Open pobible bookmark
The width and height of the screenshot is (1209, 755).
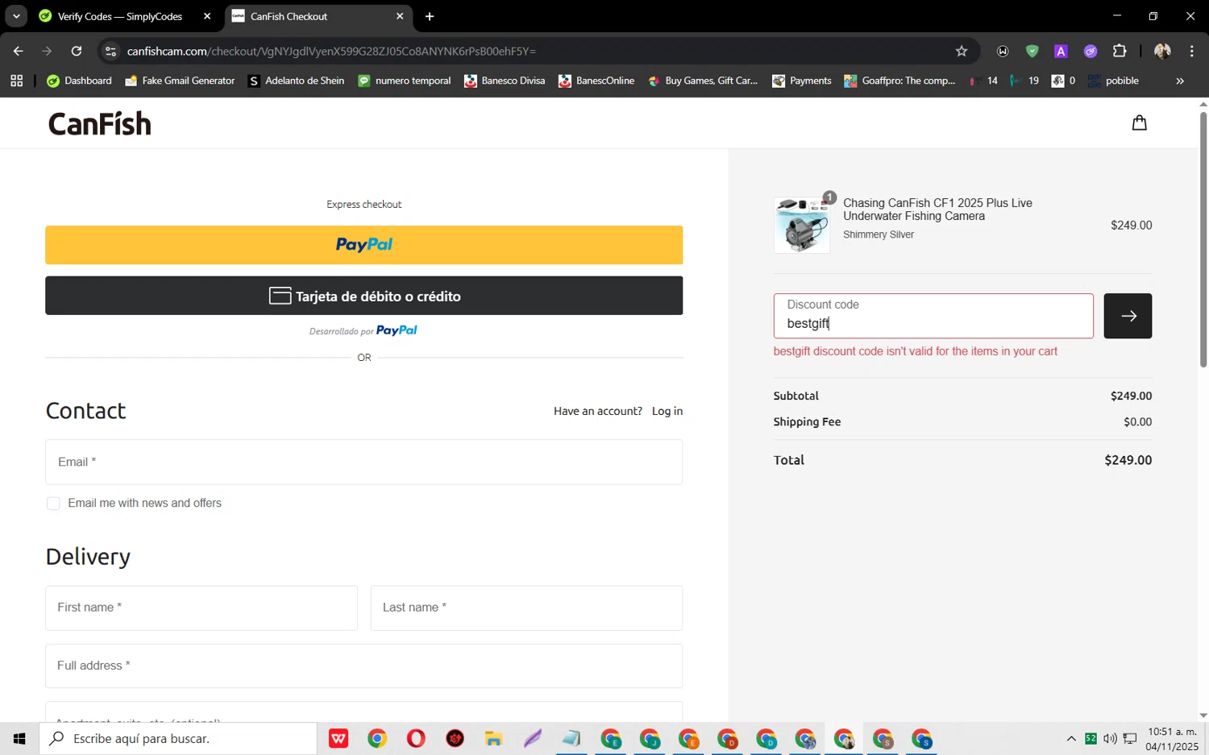coord(1113,81)
